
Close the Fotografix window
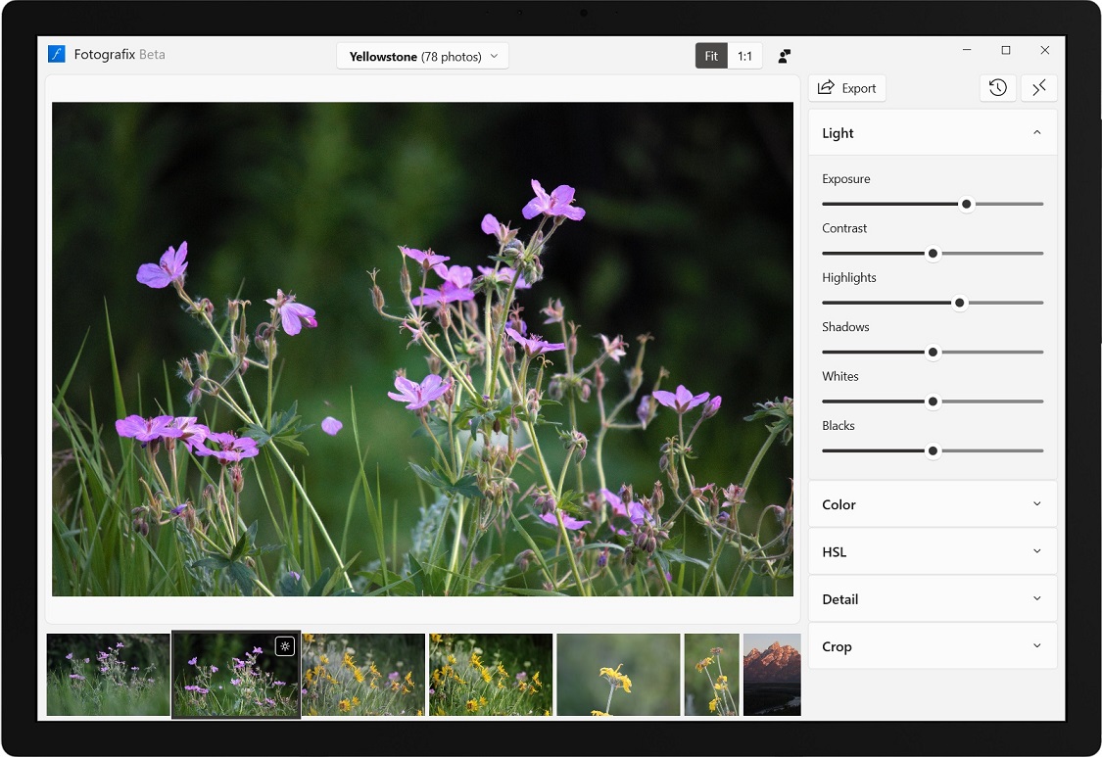pos(1045,50)
